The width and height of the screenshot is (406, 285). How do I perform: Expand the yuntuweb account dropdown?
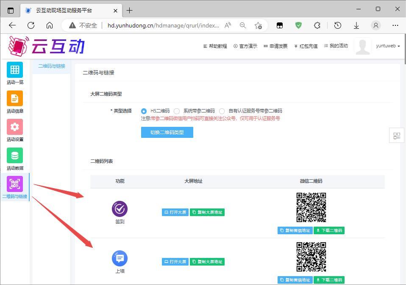click(388, 46)
